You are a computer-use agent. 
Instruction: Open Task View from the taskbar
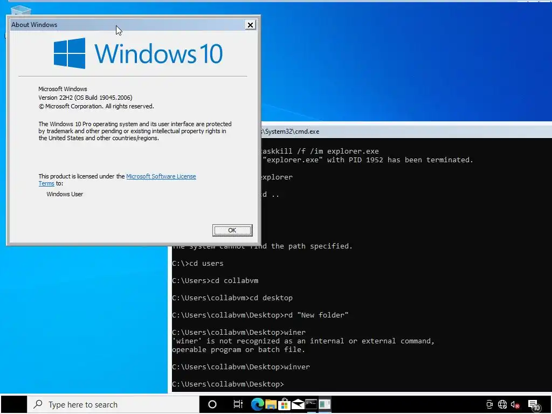238,404
